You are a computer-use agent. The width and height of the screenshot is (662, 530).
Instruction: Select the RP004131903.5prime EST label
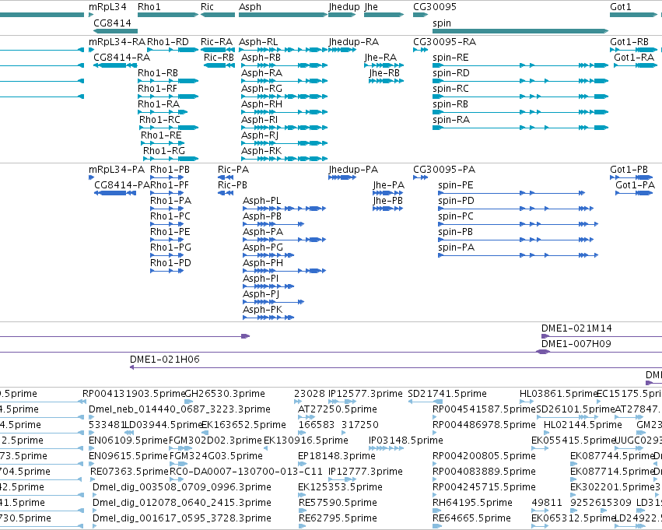pos(134,394)
